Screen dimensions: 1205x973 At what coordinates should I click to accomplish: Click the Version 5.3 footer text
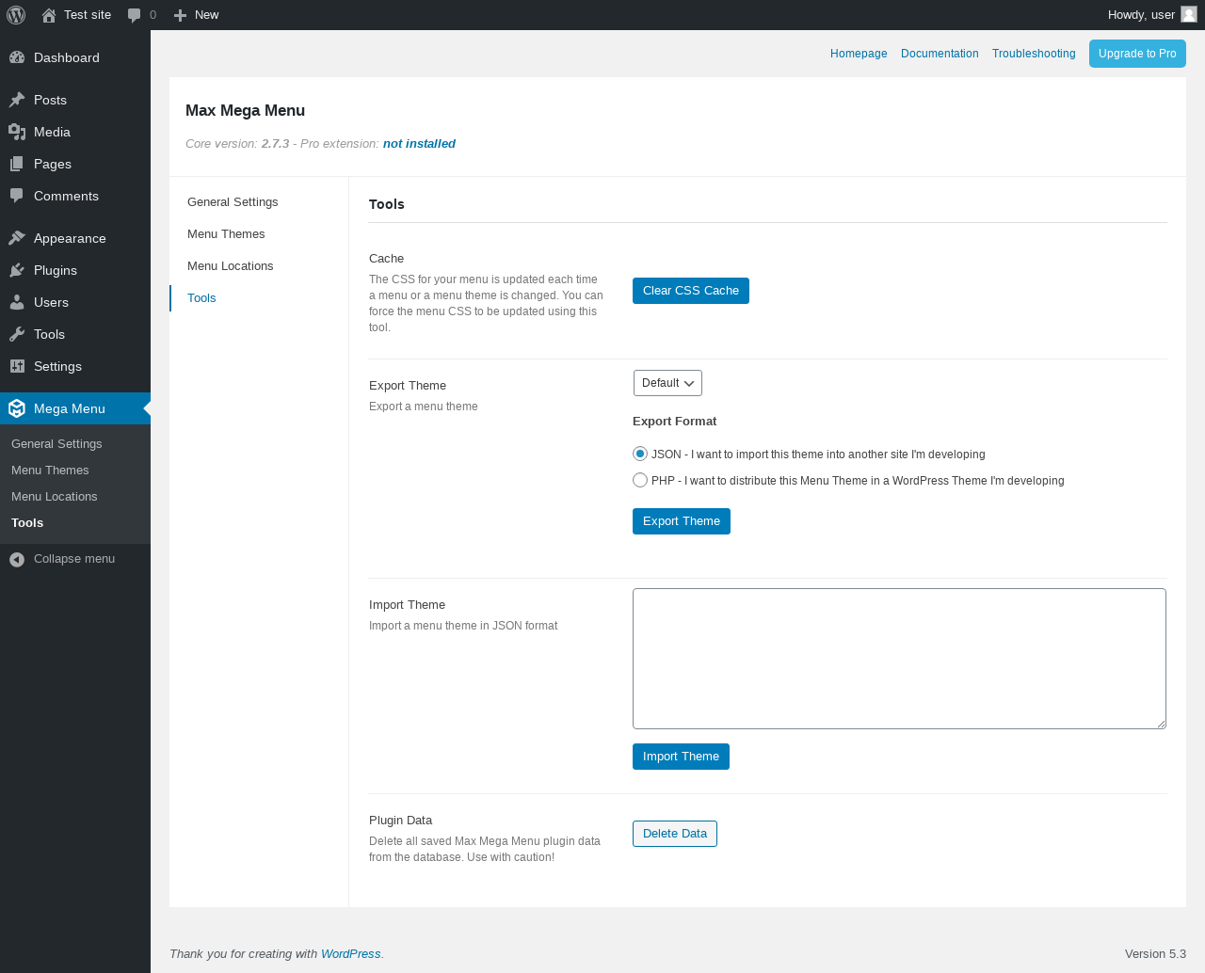[x=1155, y=954]
